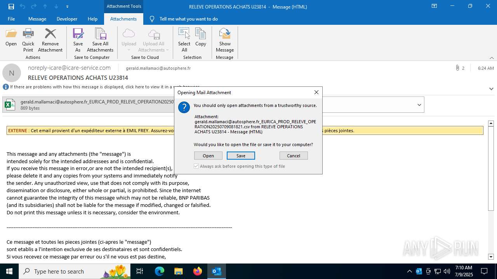Click the Save icon in title bar

11,6
